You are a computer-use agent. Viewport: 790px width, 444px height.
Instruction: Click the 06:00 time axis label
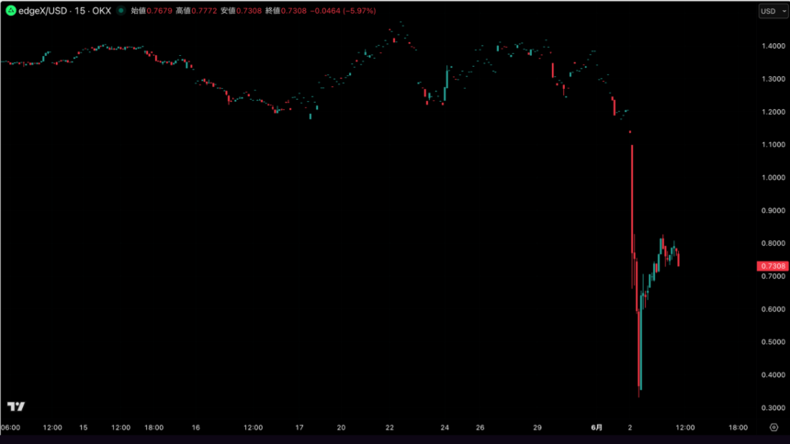coord(11,427)
